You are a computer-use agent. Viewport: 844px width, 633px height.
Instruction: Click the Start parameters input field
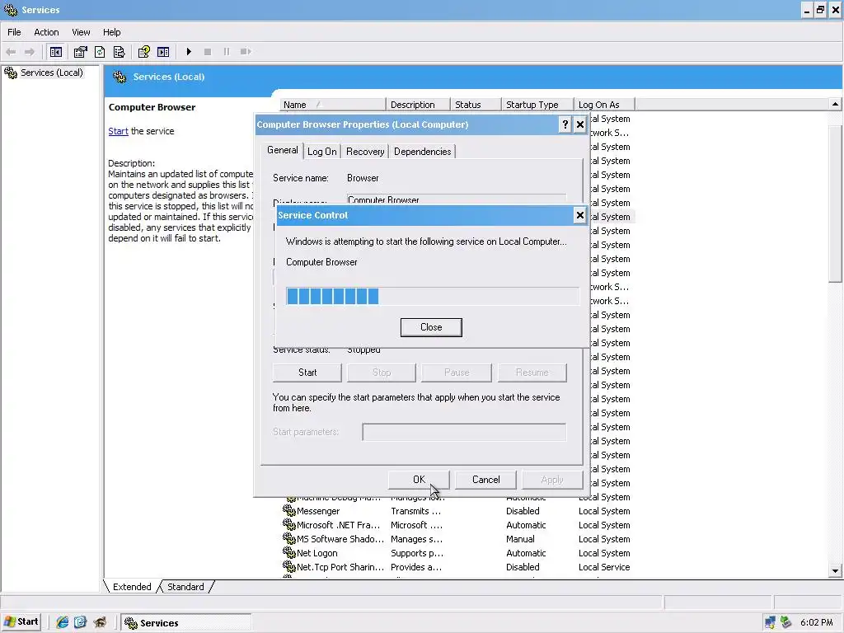(x=464, y=432)
